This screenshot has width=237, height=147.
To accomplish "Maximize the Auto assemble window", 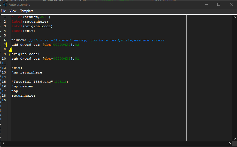I will (218, 5).
